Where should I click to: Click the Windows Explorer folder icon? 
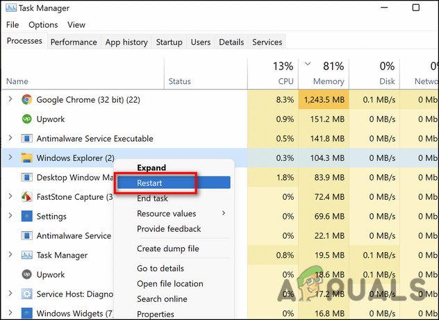(x=27, y=158)
